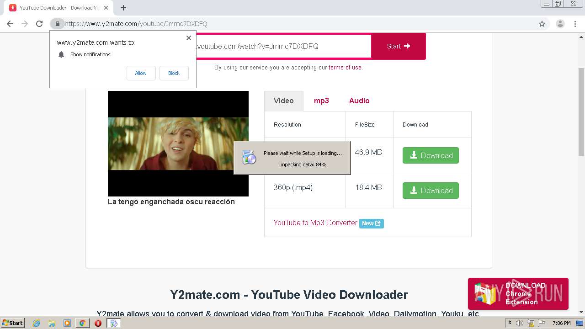This screenshot has height=329, width=585.
Task: Open Opera browser from taskbar
Action: 98,323
